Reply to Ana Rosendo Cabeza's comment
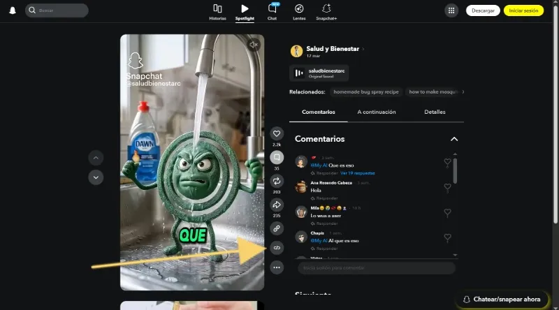Viewport: 559px width, 310px height. [324, 198]
